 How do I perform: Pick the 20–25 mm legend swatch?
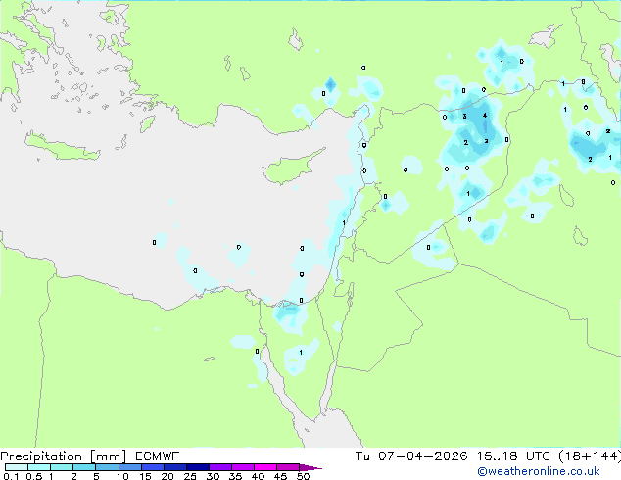pyautogui.click(x=174, y=467)
